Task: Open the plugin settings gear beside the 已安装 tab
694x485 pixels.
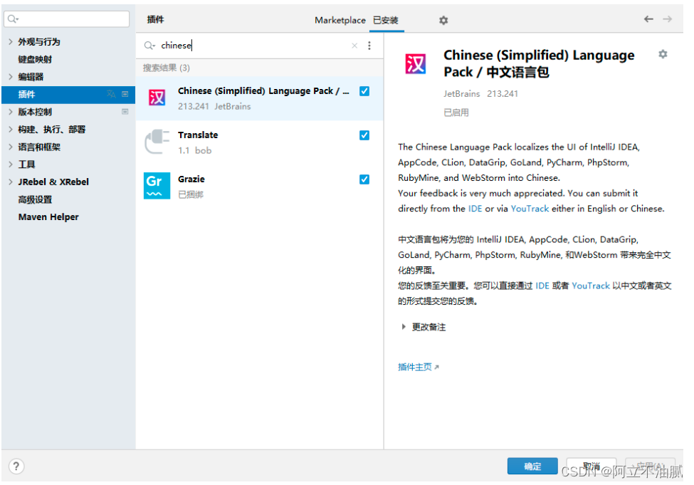Action: 443,21
